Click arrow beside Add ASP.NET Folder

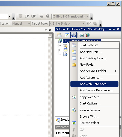click(x=116, y=71)
